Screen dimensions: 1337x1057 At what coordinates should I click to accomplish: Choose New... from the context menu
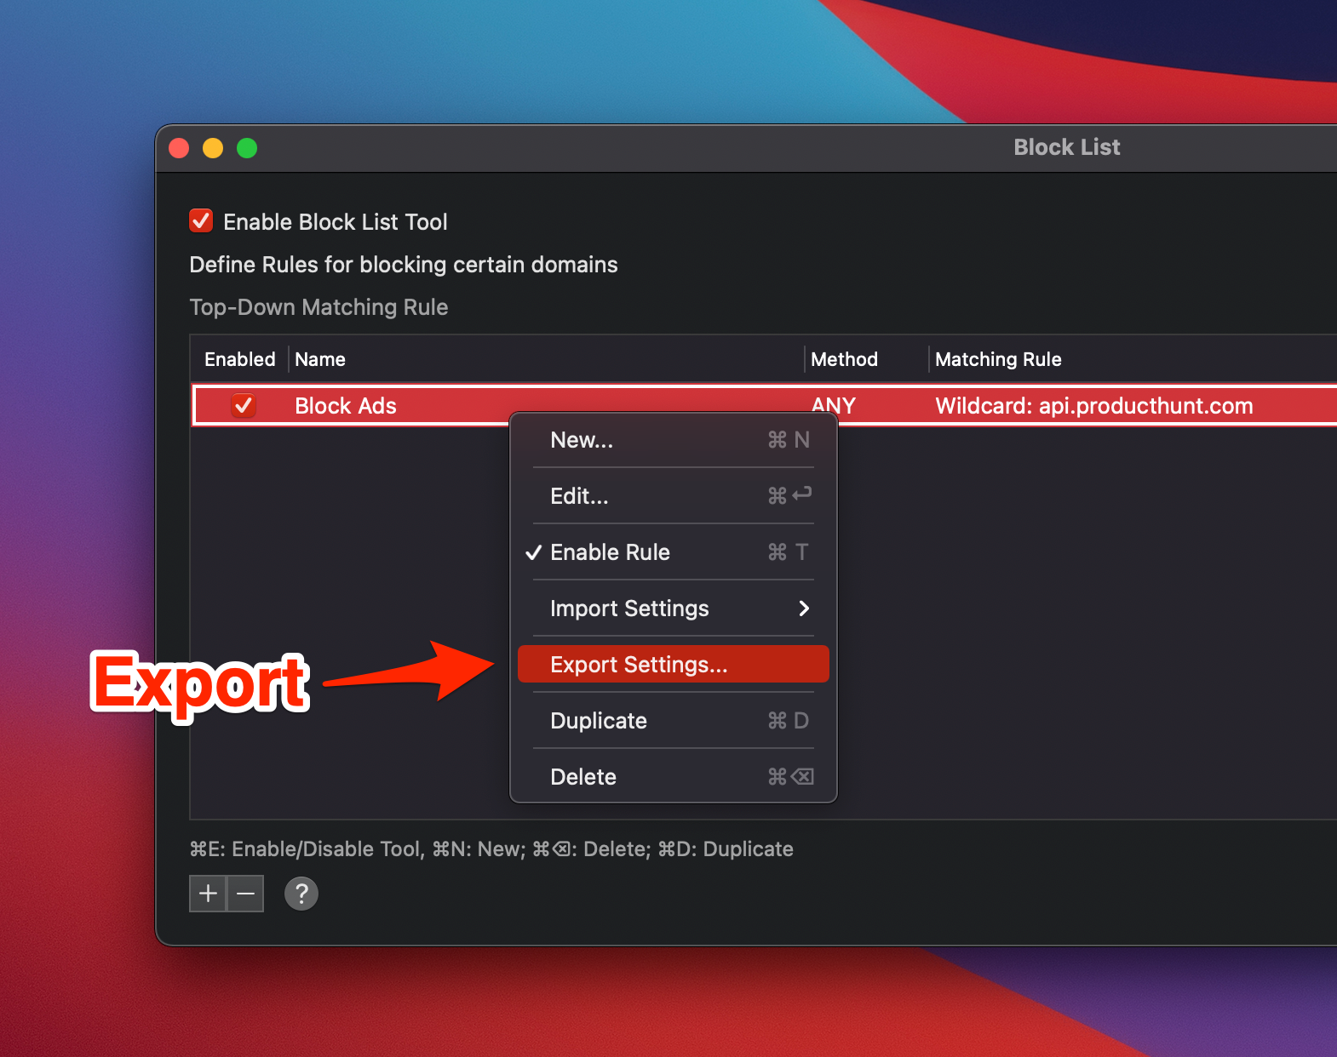[673, 440]
